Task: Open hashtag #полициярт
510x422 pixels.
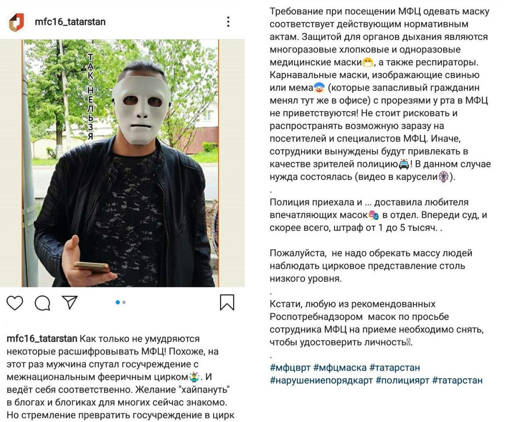Action: [402, 380]
